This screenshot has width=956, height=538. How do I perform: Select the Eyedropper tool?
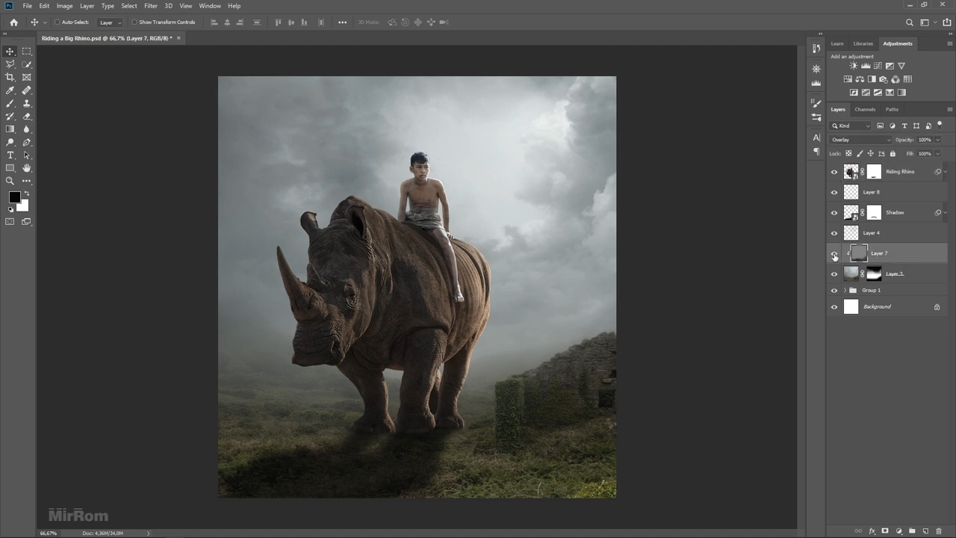[10, 90]
